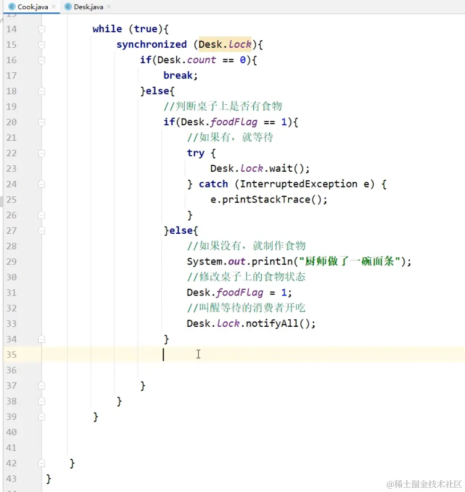Collapse the synchronized block fold at line 15
465x492 pixels.
pyautogui.click(x=41, y=44)
